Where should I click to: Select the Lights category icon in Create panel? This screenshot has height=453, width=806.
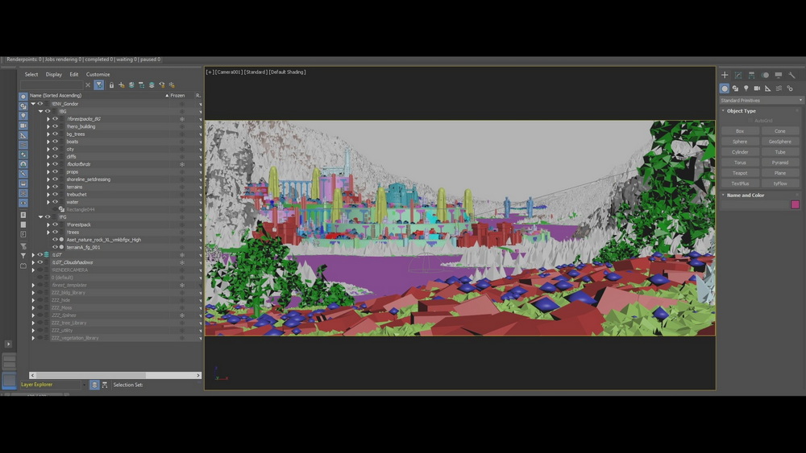pos(746,89)
